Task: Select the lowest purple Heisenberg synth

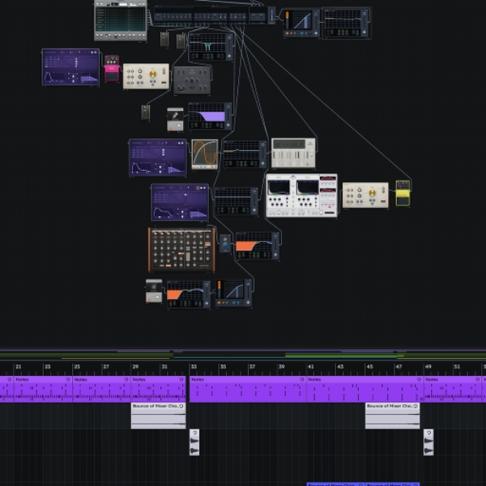Action: click(x=180, y=202)
